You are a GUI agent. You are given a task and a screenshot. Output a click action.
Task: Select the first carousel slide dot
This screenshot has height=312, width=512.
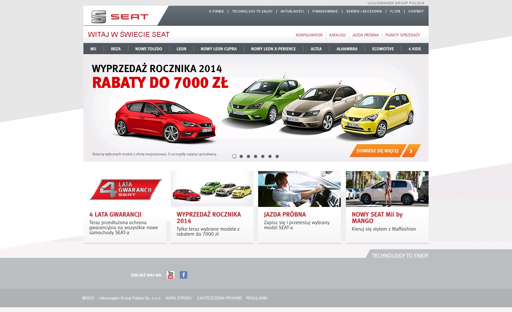tap(234, 156)
